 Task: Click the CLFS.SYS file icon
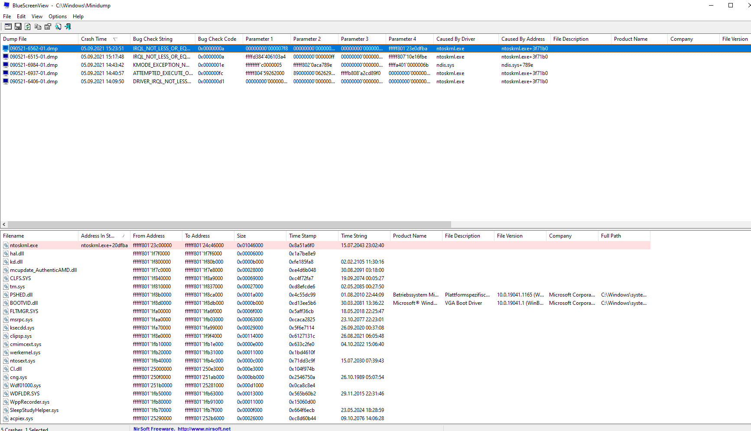tap(6, 278)
